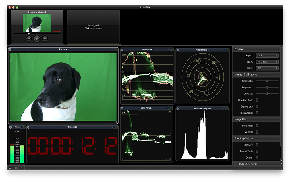Image resolution: width=290 pixels, height=181 pixels.
Task: Click the Framing Overlays section header
Action: point(256,138)
